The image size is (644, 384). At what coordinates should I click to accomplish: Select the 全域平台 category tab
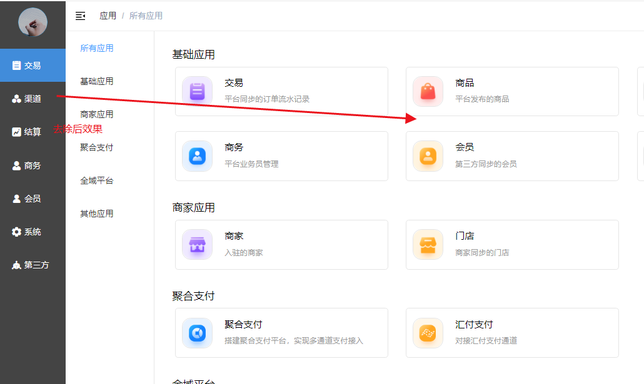(x=97, y=180)
